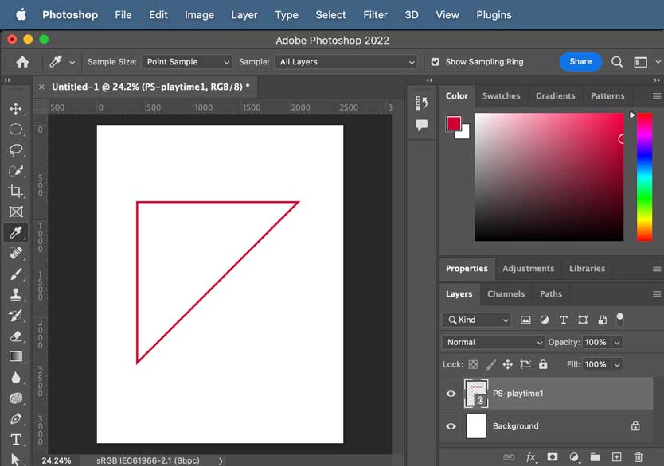Open the Sample Size dropdown

[187, 62]
